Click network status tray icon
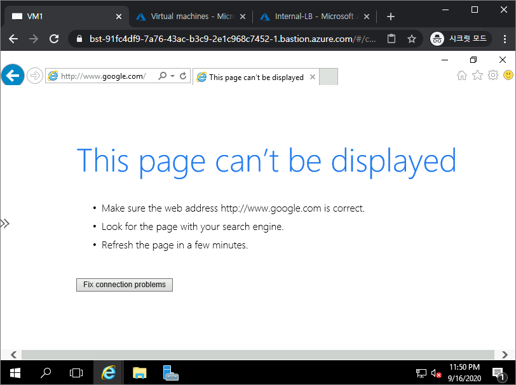This screenshot has width=516, height=385. (421, 373)
